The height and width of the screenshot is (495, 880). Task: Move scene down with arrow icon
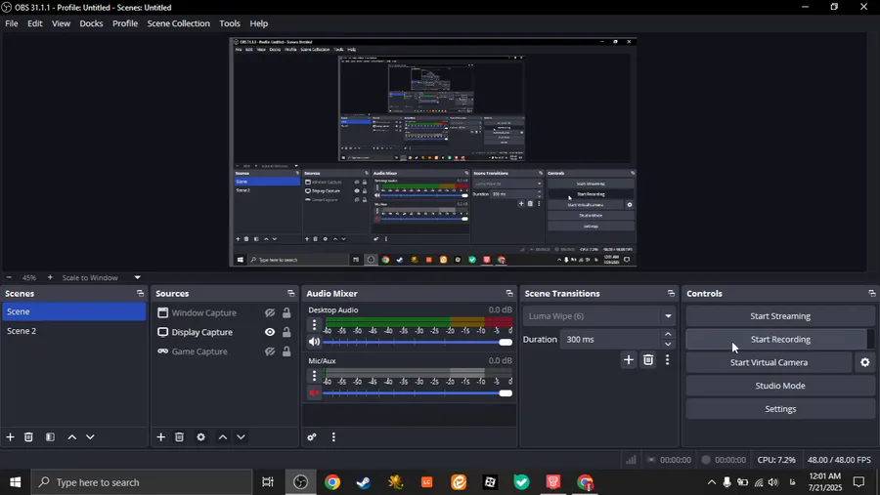[90, 436]
